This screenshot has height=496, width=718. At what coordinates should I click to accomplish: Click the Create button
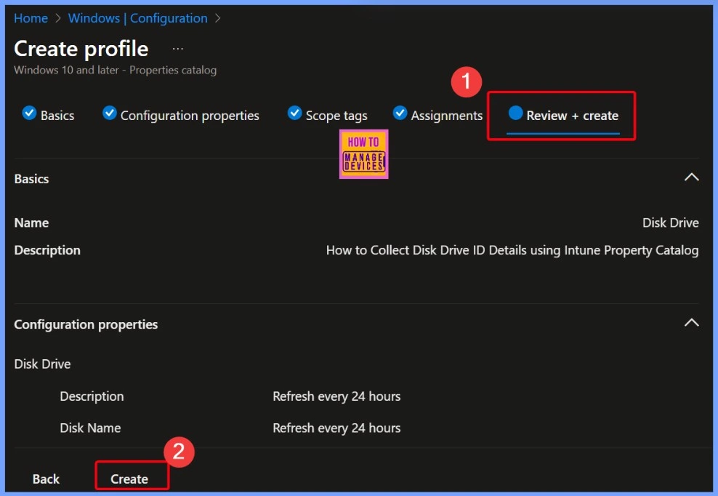coord(129,479)
